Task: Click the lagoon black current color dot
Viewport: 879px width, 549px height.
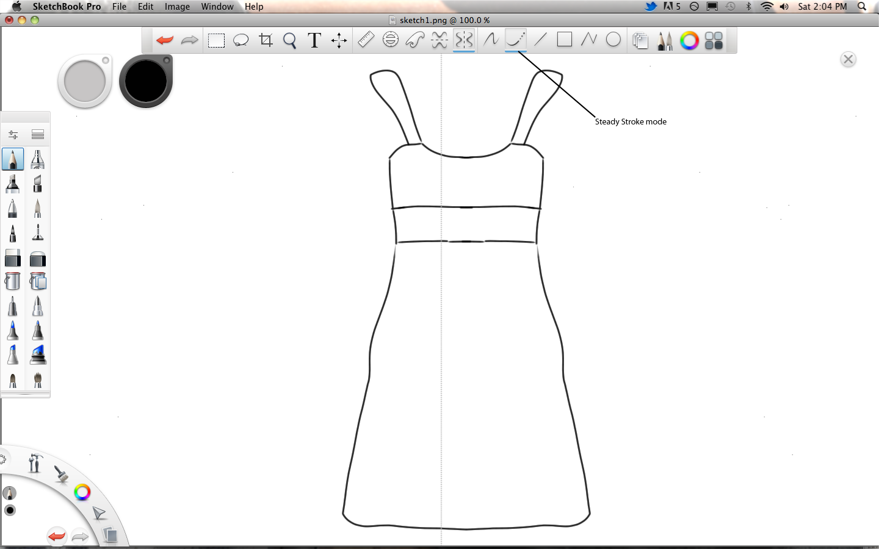Action: click(10, 510)
